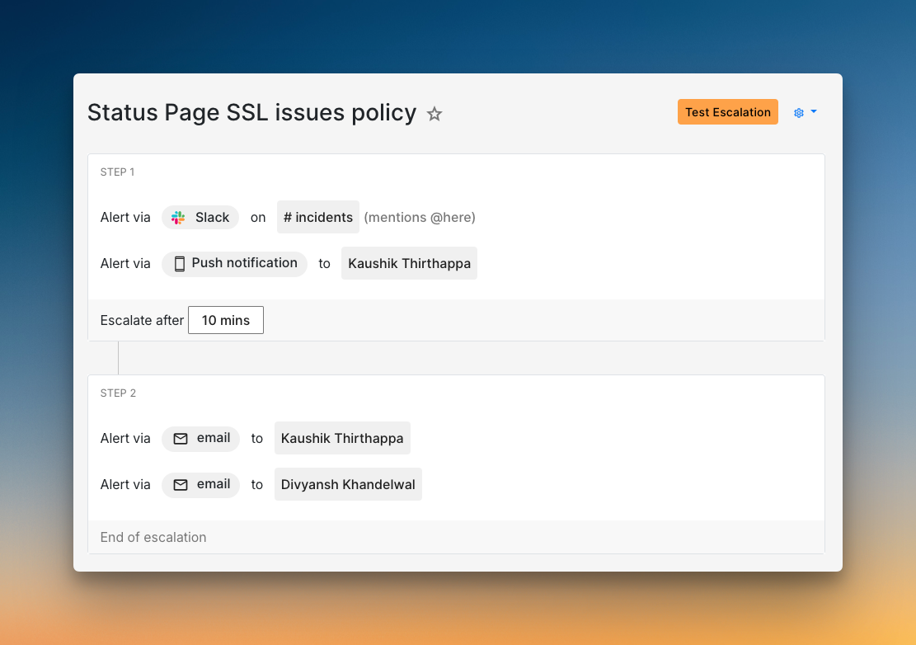The image size is (916, 645).
Task: Open the "Divyansh Khandelwal" recipient selector
Action: [348, 484]
